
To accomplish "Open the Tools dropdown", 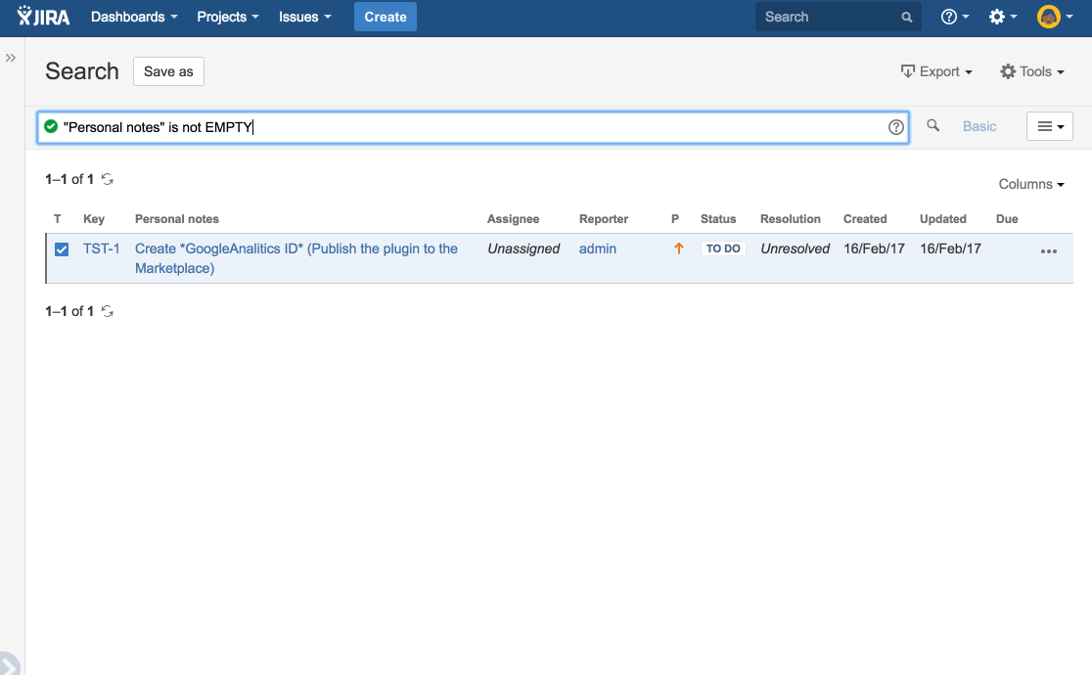I will tap(1032, 71).
